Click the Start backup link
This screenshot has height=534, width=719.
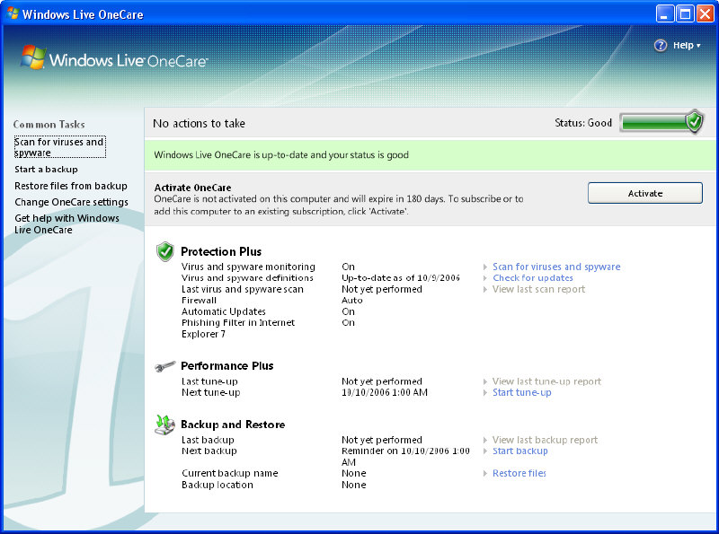[520, 451]
